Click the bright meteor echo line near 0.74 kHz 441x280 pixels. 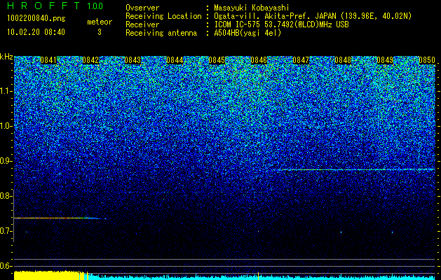pyautogui.click(x=60, y=218)
